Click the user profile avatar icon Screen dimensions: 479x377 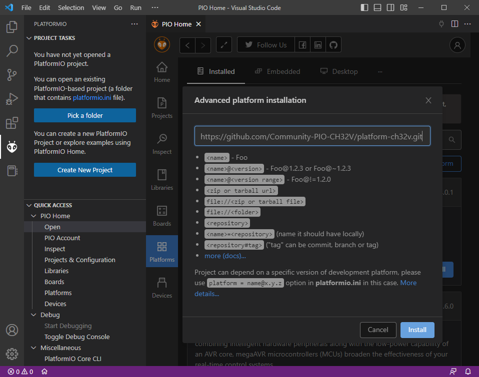(x=457, y=45)
